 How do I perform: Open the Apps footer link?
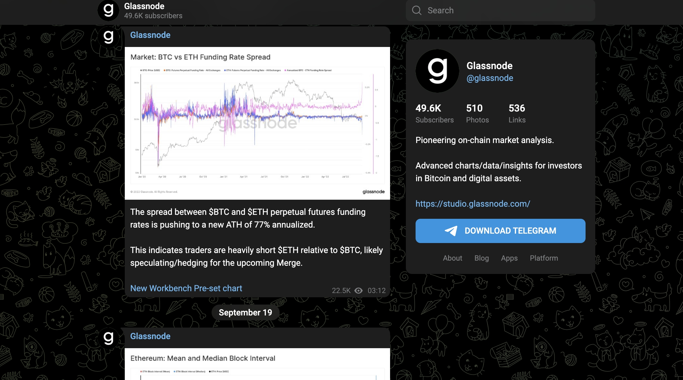tap(509, 258)
